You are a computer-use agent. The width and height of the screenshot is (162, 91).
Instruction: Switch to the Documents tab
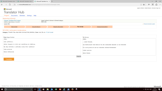pos(14,16)
